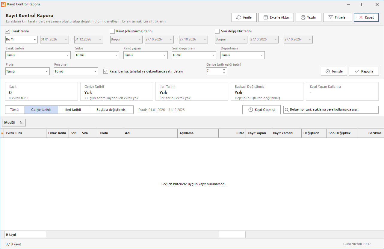Sort by the Kayıt Zamanı column header

point(286,133)
